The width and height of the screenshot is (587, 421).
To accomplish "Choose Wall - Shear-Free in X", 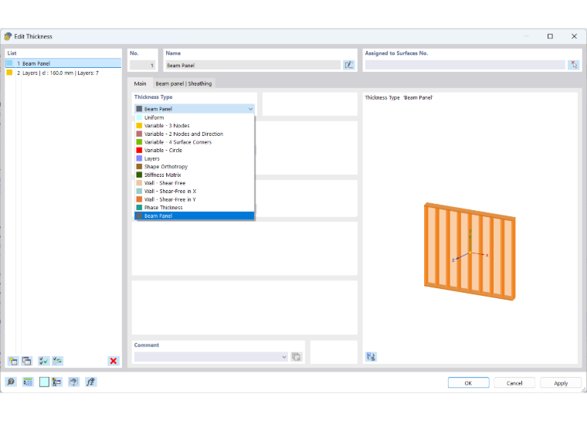I will tap(195, 191).
